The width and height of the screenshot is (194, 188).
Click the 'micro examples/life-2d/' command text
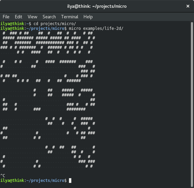point(96,29)
